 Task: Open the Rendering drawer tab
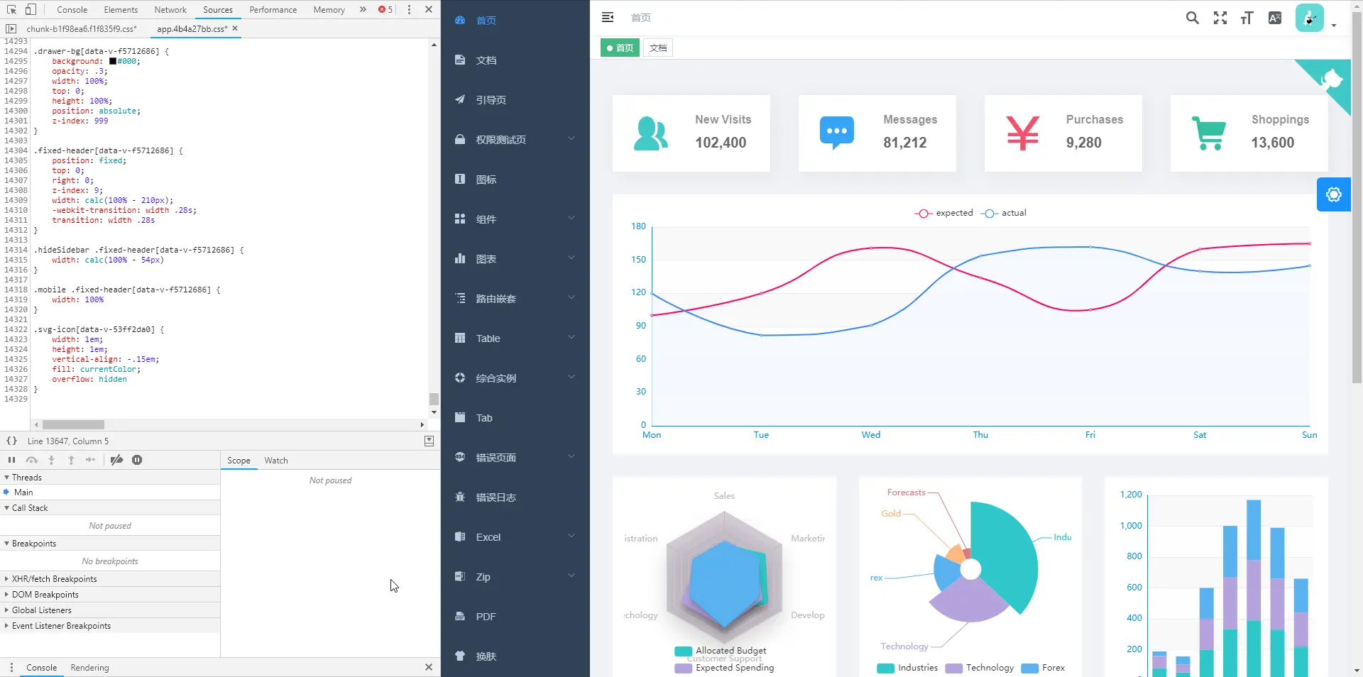coord(90,668)
